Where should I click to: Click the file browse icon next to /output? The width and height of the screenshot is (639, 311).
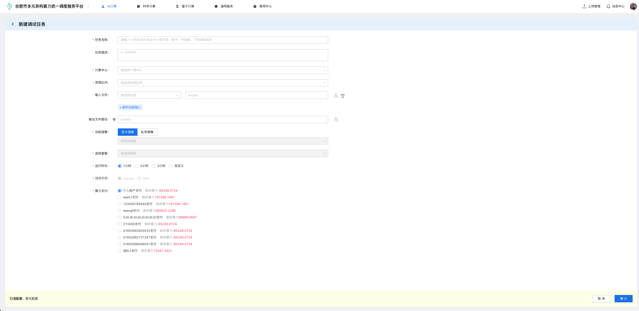click(336, 119)
